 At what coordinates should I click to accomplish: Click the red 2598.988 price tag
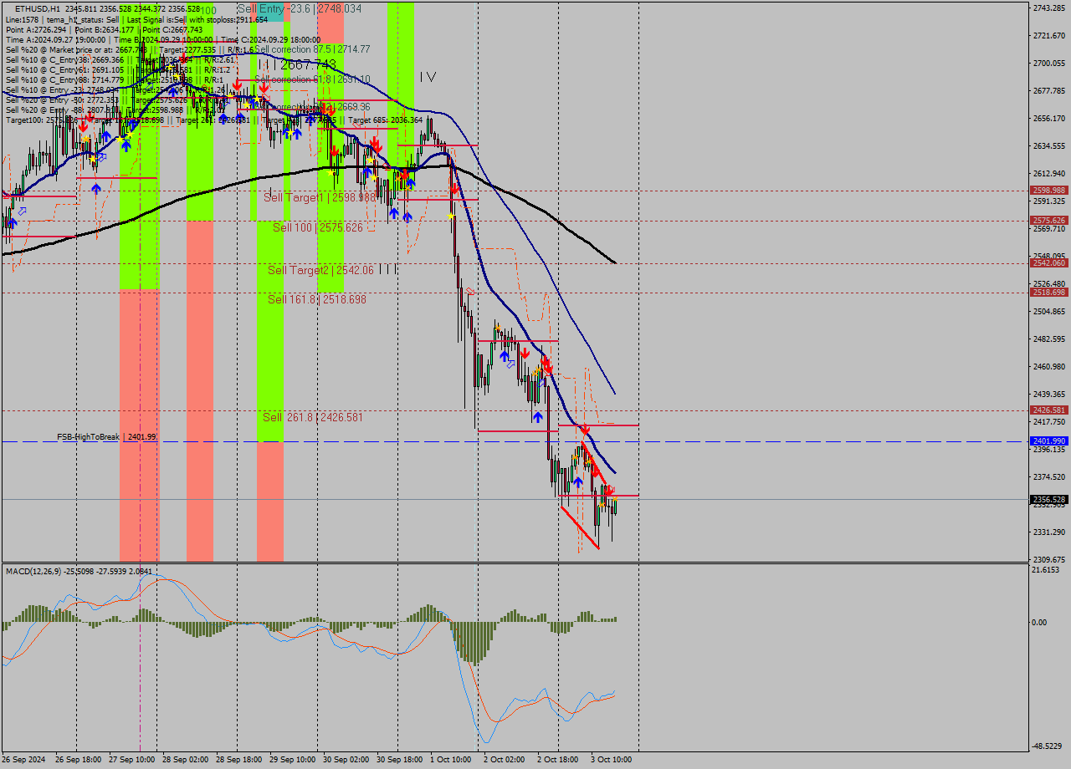pyautogui.click(x=1048, y=191)
